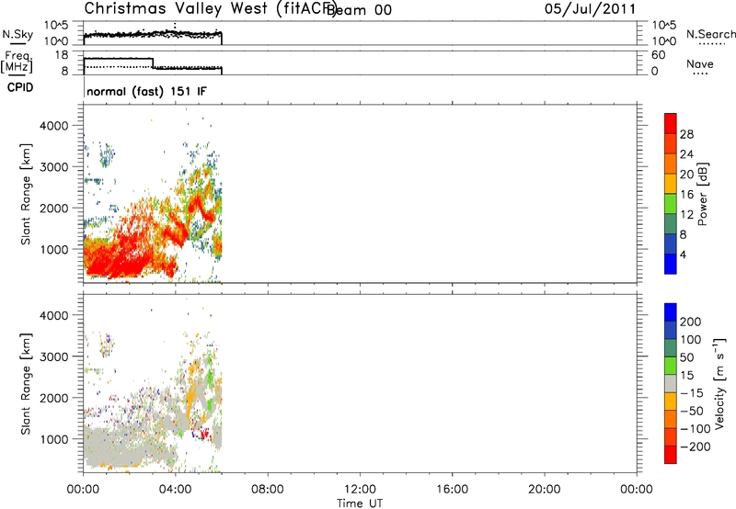Screen dimensions: 736x509
Task: Click the light green power colorbar segment
Action: coord(671,204)
